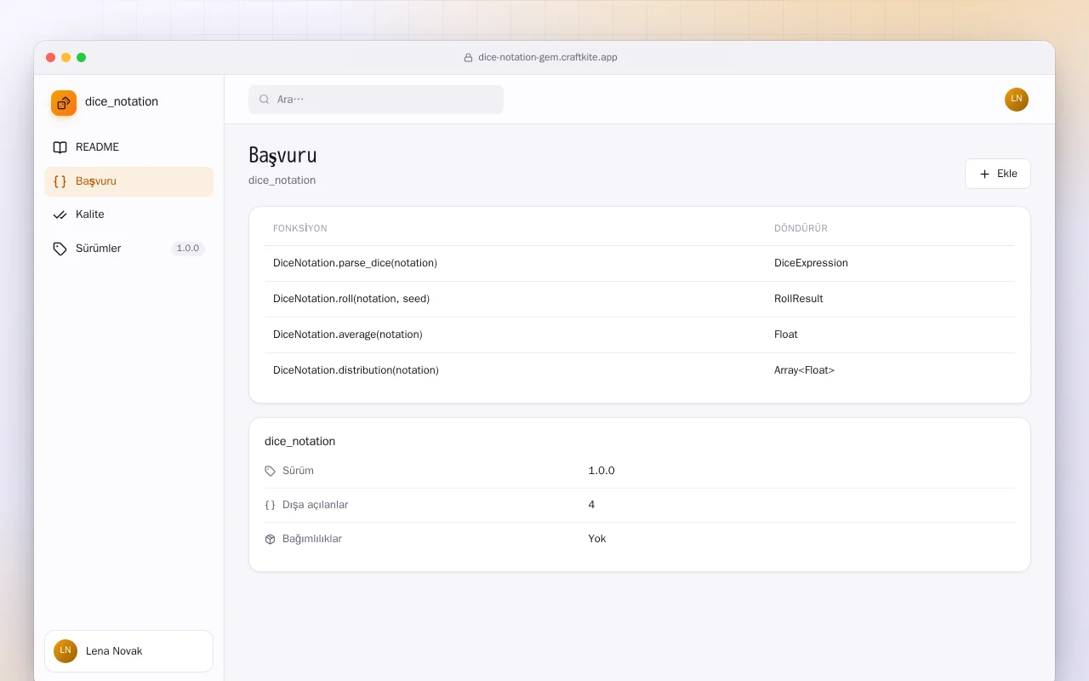Click the 1.0.0 version badge
The width and height of the screenshot is (1089, 681).
(x=188, y=249)
